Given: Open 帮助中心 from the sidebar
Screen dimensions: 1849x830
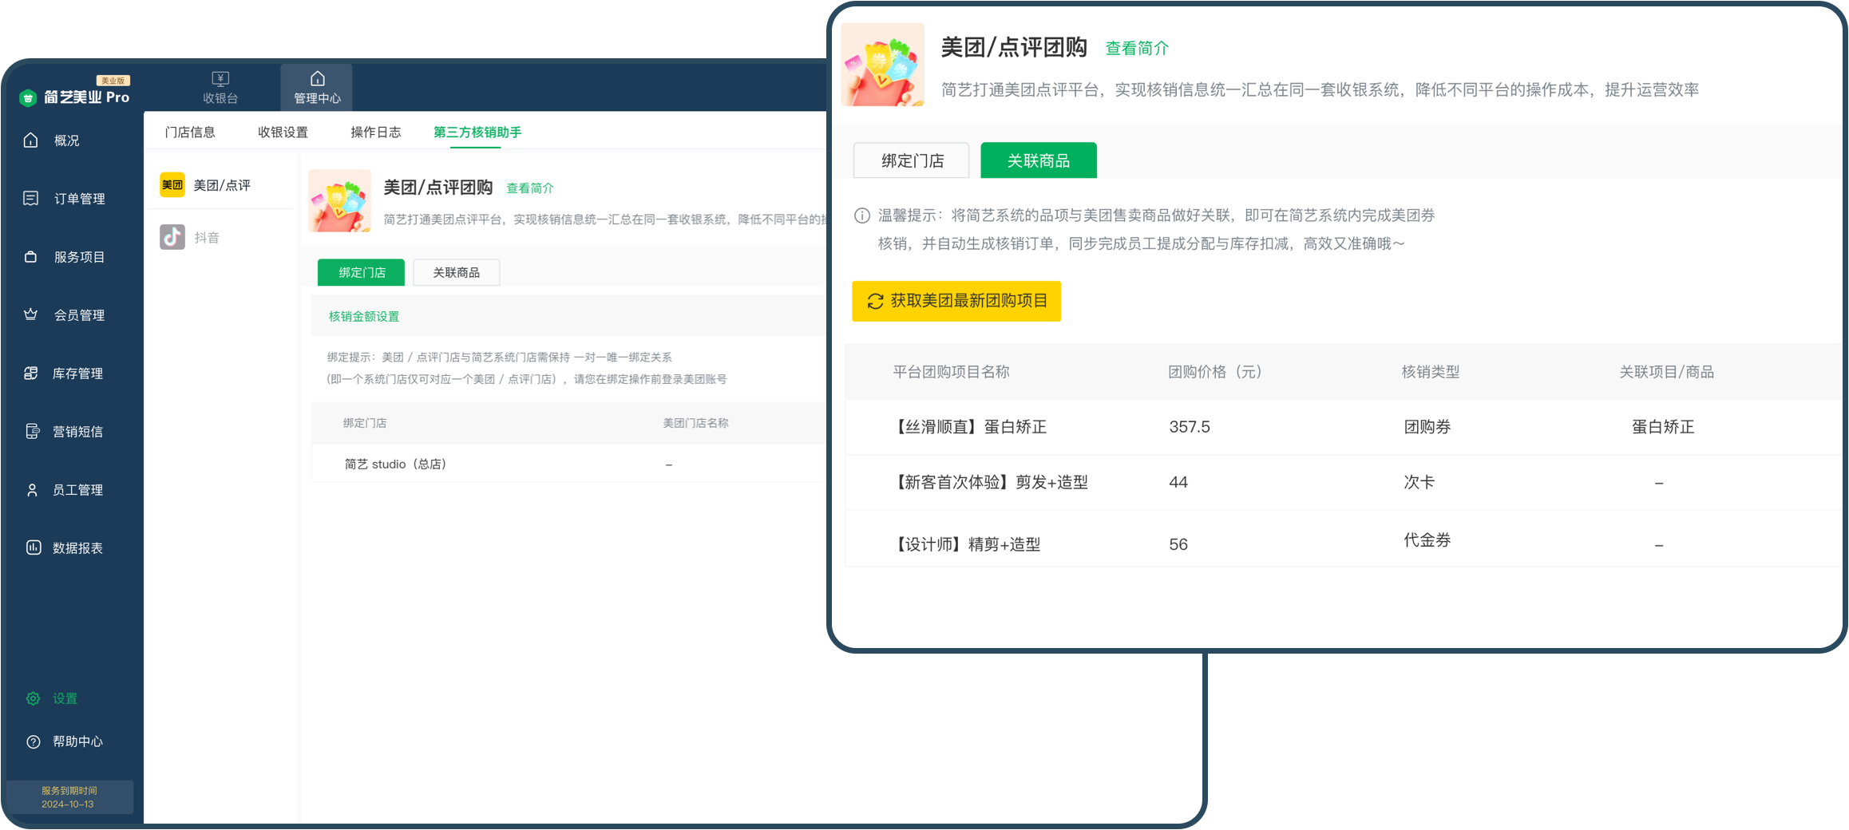Looking at the screenshot, I should coord(78,741).
